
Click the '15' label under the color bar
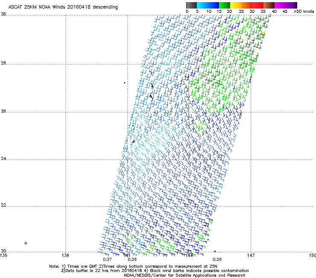[219, 12]
